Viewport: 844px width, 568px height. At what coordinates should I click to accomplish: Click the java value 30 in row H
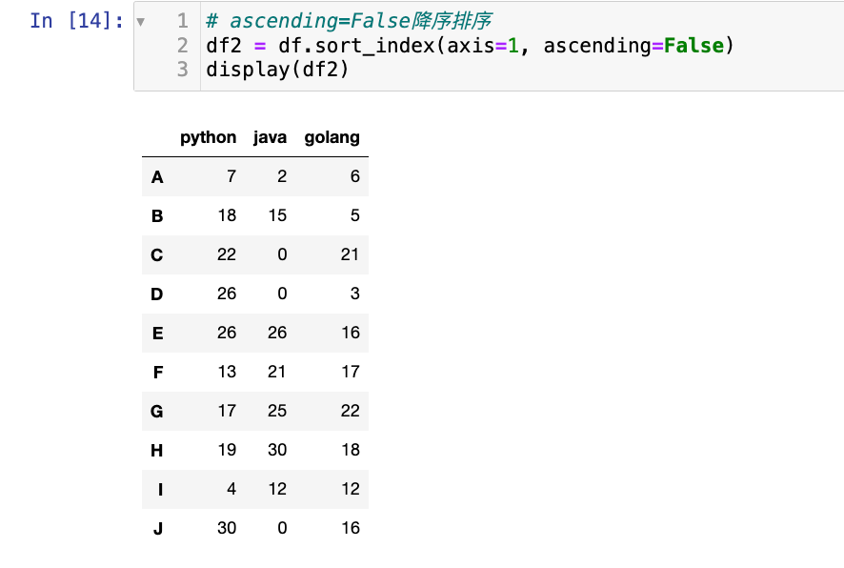277,450
